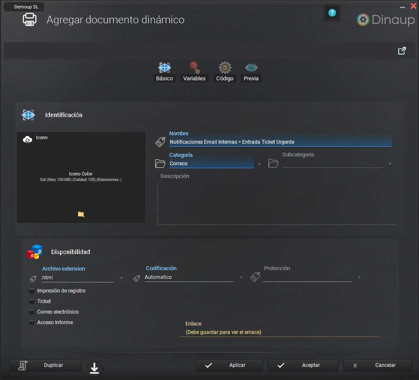
Task: Expand the Codificación dropdown
Action: pos(241,278)
